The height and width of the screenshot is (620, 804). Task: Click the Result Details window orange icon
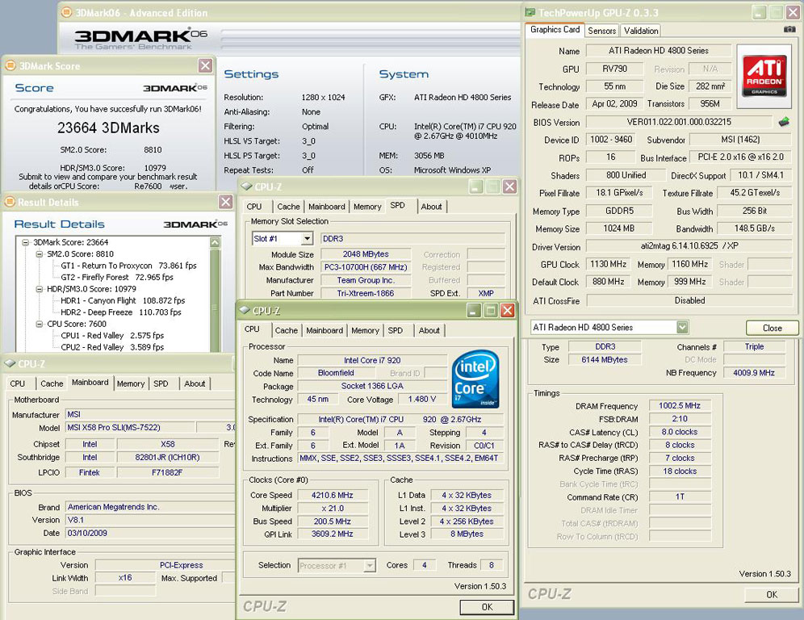click(10, 202)
